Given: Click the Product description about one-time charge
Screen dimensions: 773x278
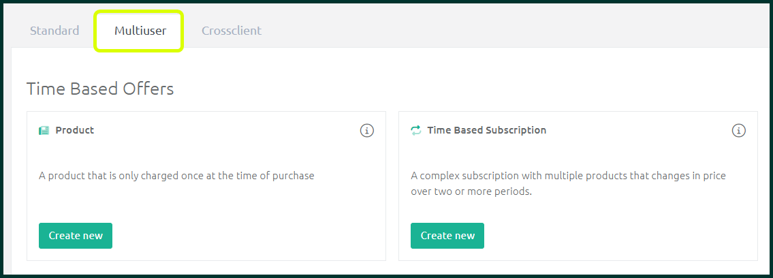Looking at the screenshot, I should (x=176, y=176).
